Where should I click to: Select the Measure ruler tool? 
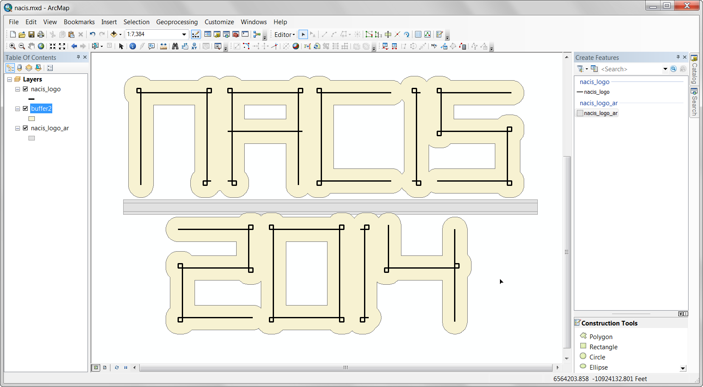[x=164, y=46]
